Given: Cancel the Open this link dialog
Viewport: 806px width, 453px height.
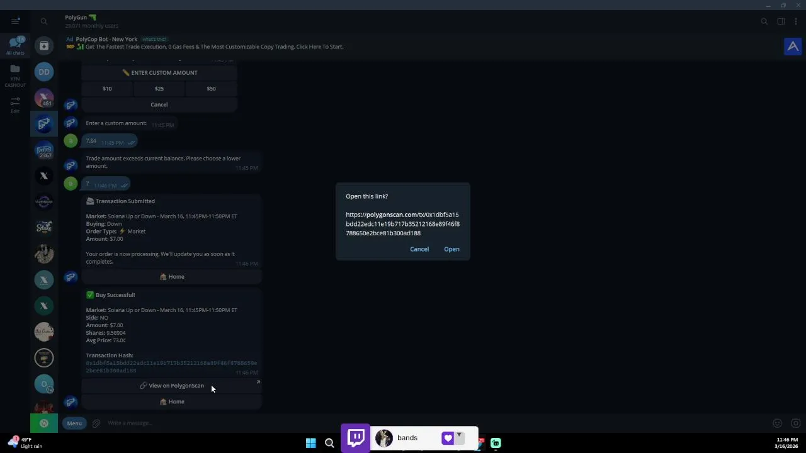Looking at the screenshot, I should click(419, 249).
